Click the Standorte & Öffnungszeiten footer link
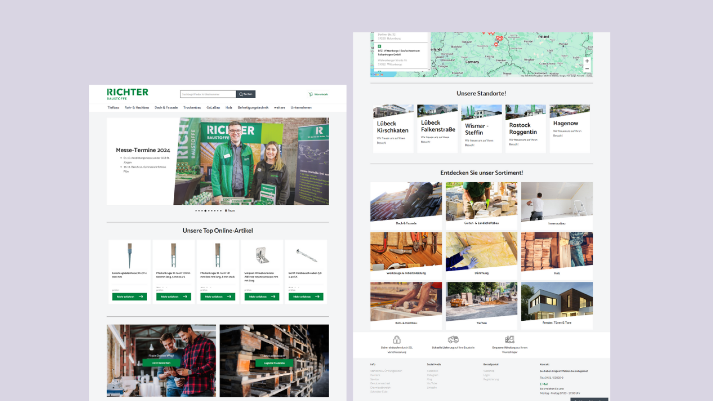This screenshot has height=401, width=713. click(x=386, y=371)
